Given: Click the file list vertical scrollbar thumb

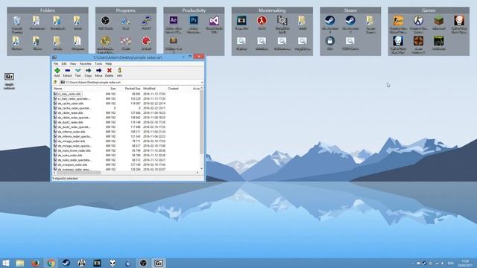Looking at the screenshot, I should click(201, 121).
